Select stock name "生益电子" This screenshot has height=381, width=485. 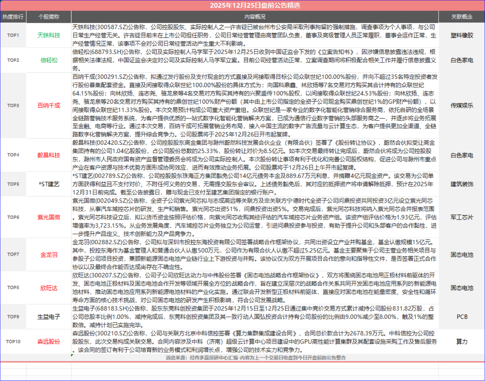tap(49, 317)
